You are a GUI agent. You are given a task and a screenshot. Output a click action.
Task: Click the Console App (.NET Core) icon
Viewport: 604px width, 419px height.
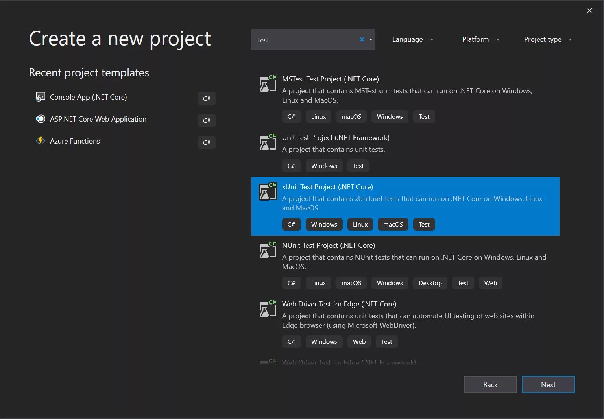[40, 97]
